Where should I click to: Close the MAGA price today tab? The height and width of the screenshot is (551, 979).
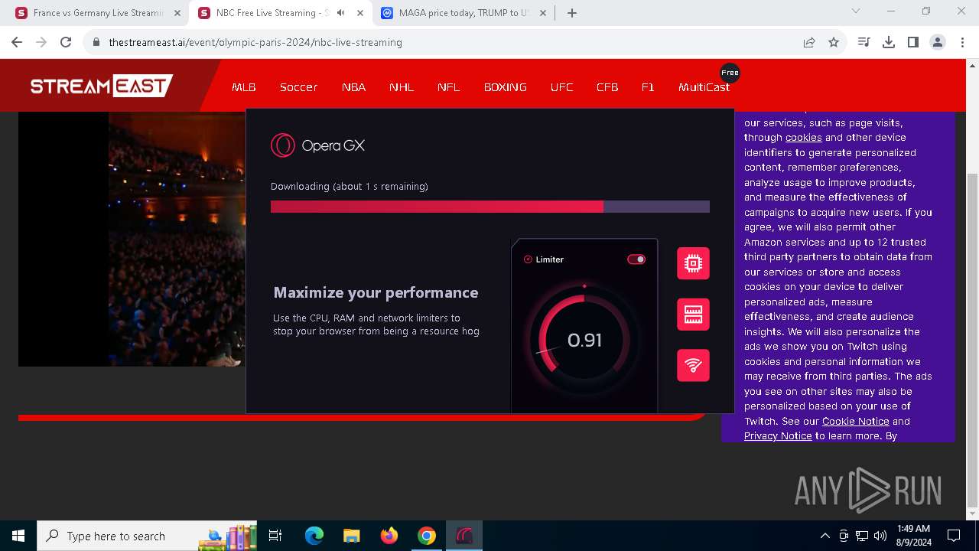[x=542, y=13]
